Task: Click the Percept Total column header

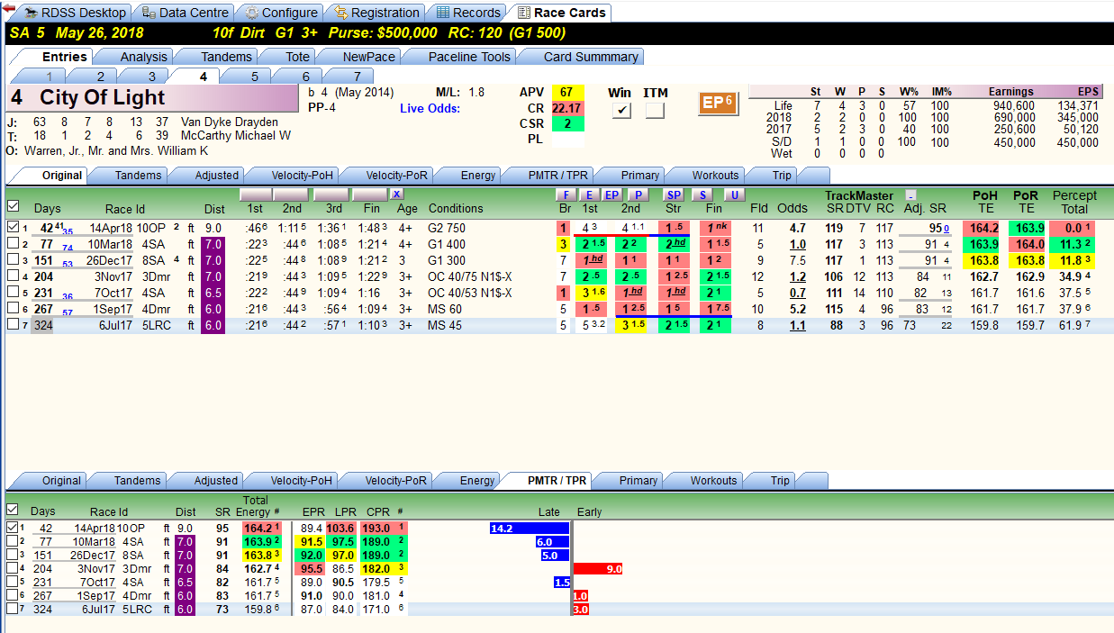Action: 1075,202
